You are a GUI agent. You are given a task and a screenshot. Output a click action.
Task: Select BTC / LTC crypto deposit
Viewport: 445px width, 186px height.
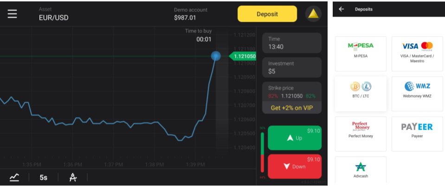point(361,93)
